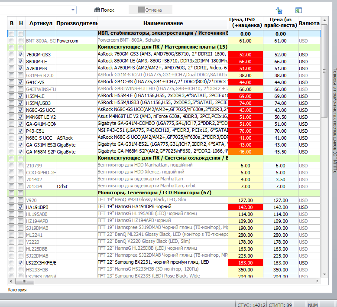337x307 pixels.
Task: Click the Отмена cancel button
Action: point(150,10)
